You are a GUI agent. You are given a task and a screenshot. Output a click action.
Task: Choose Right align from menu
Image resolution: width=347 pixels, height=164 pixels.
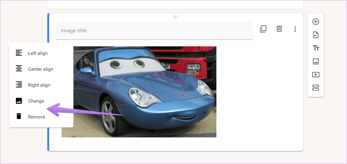pyautogui.click(x=41, y=85)
